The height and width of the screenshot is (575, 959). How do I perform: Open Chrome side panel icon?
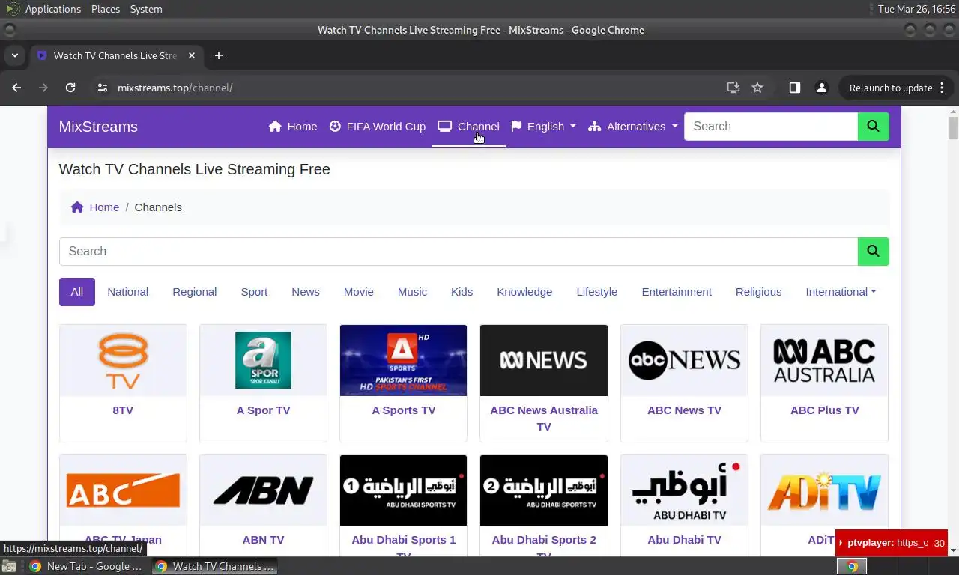coord(795,88)
